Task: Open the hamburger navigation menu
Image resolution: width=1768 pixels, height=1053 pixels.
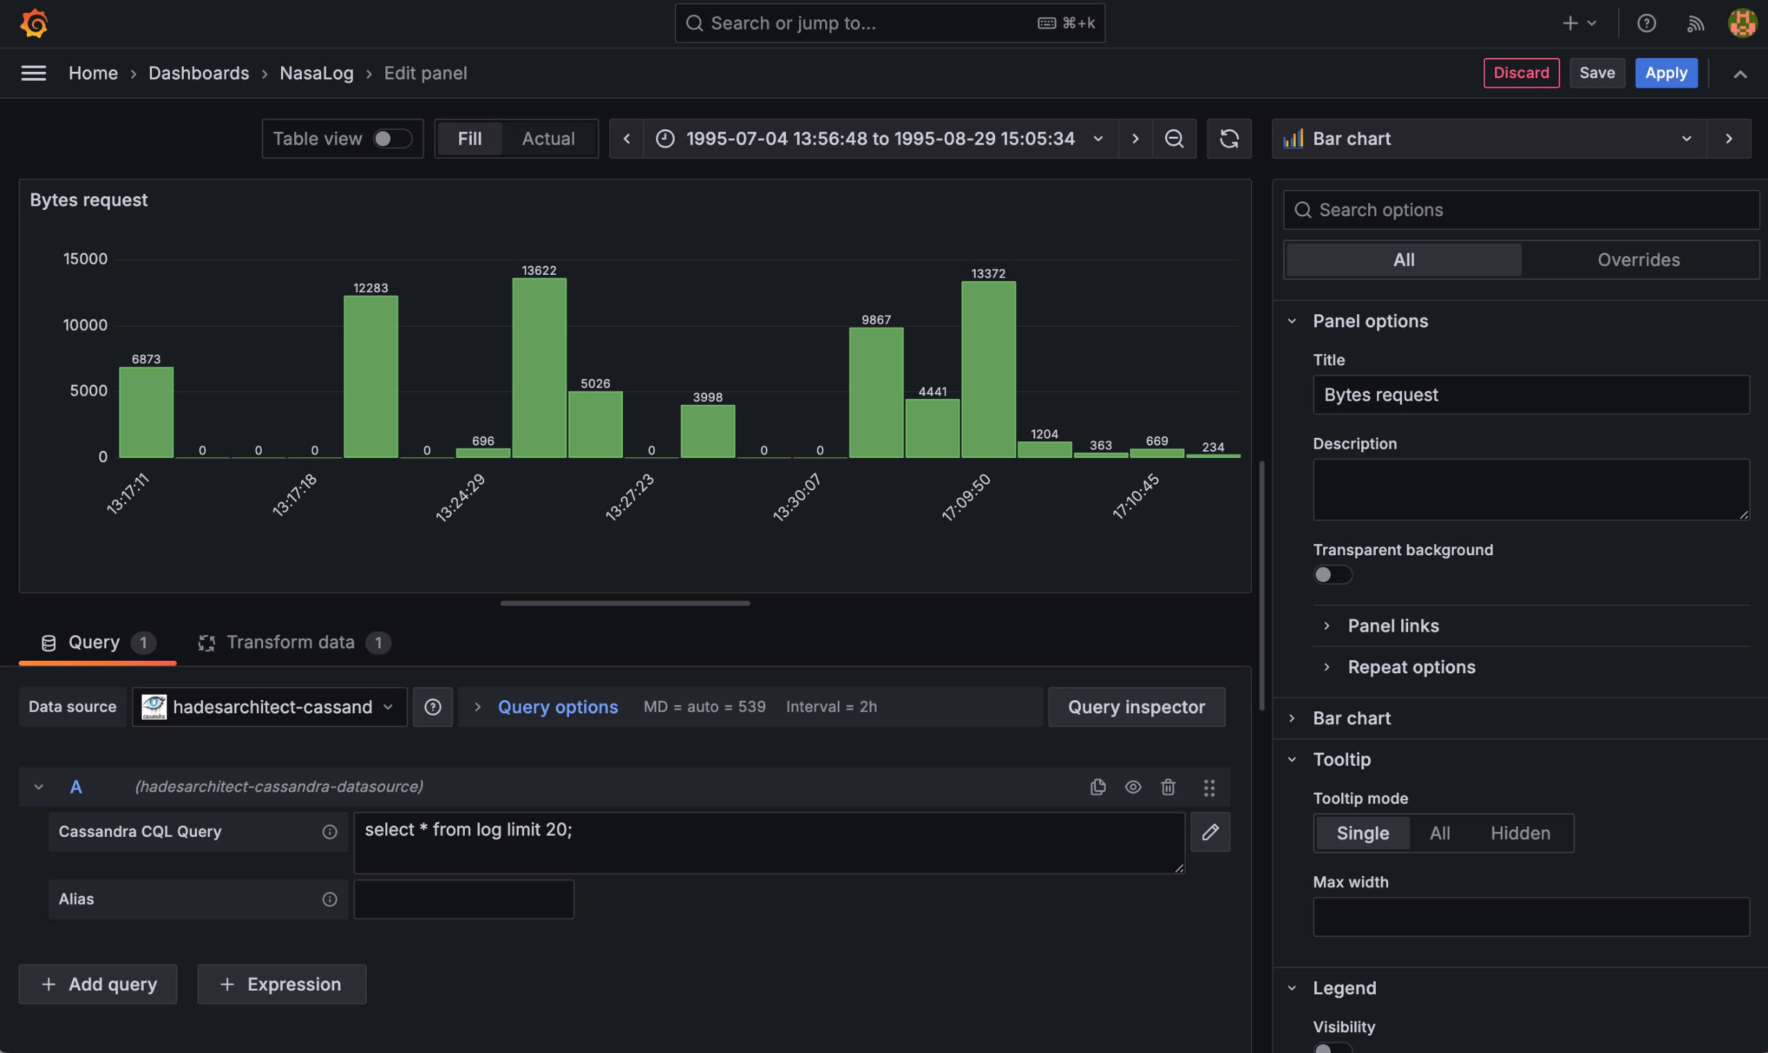Action: click(x=33, y=73)
